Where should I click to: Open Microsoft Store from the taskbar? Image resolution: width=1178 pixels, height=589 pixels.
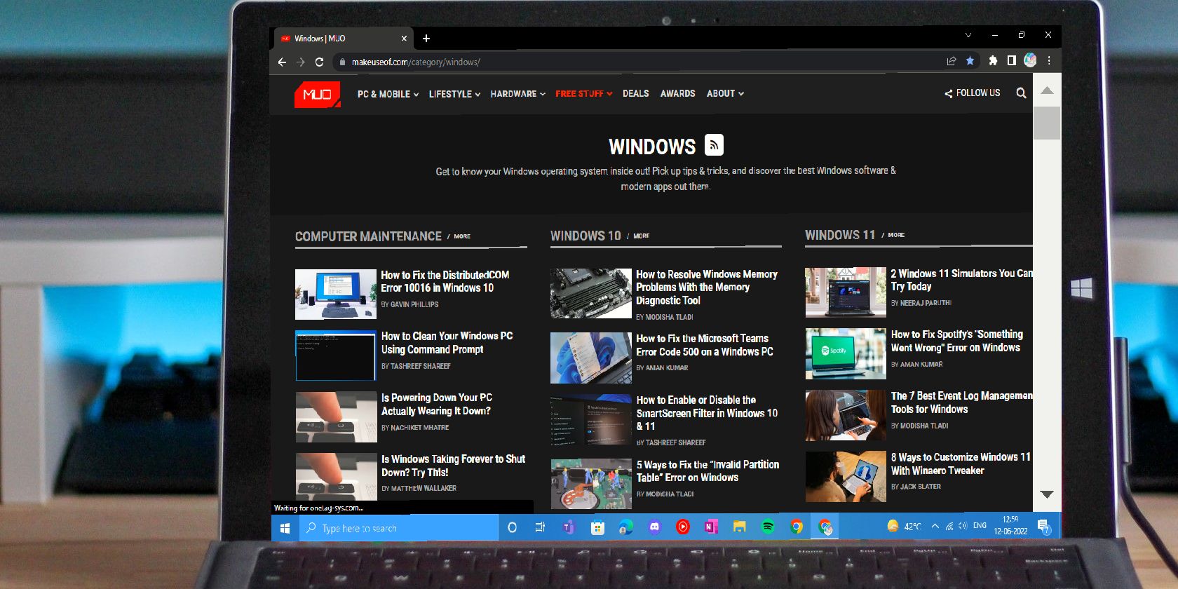tap(597, 527)
